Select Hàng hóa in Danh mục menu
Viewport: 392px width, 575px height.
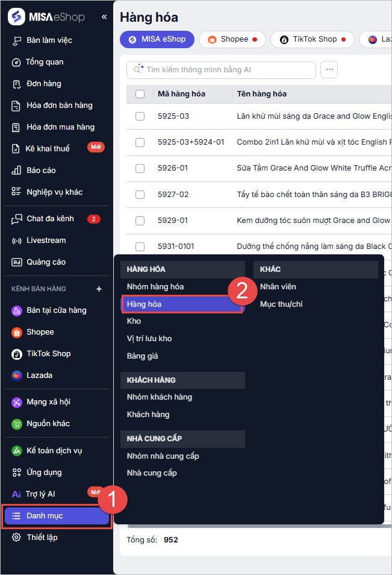click(x=182, y=304)
